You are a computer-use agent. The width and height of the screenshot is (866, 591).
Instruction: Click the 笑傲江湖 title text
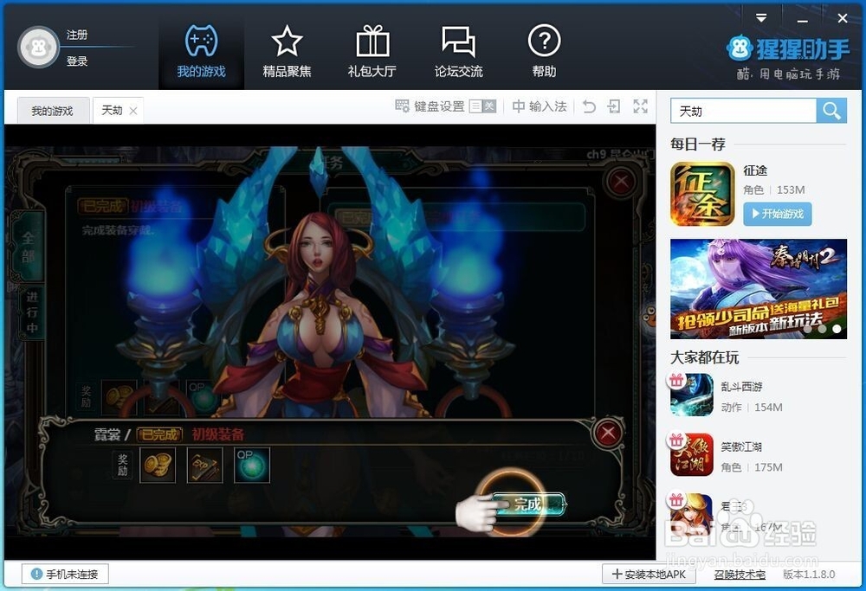point(741,446)
